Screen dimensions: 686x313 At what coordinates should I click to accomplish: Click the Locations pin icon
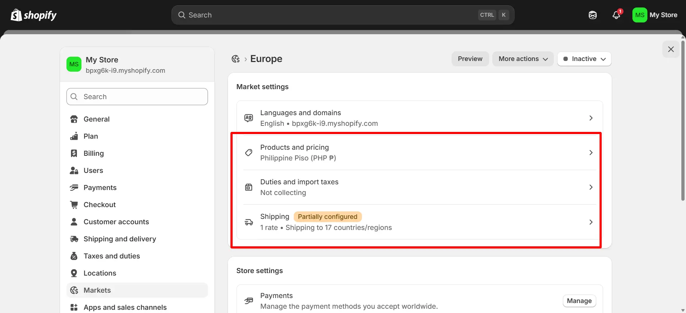(x=74, y=273)
